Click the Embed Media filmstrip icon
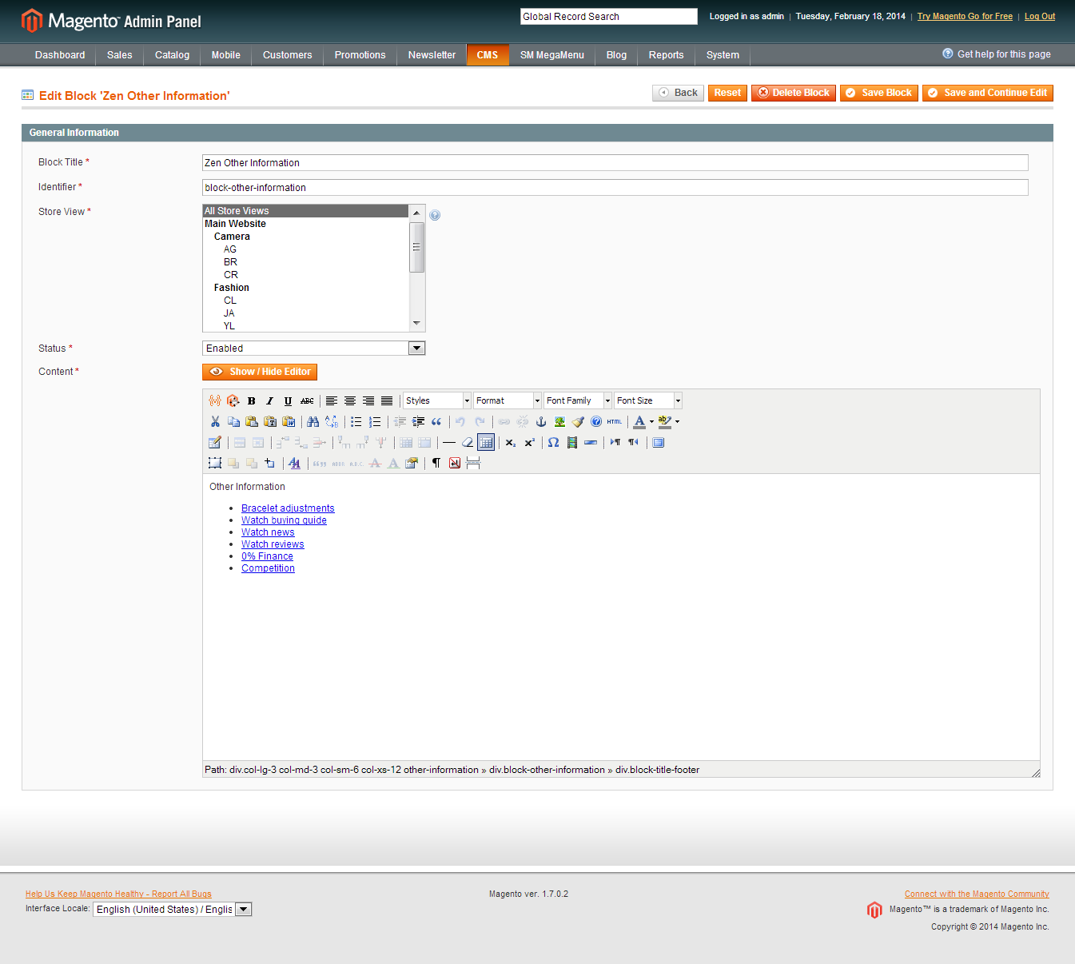Viewport: 1075px width, 964px height. 571,442
